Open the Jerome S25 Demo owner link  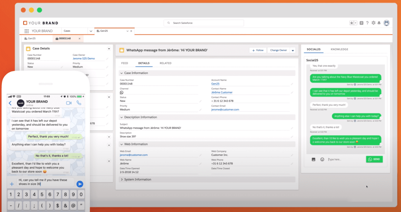pos(84,58)
